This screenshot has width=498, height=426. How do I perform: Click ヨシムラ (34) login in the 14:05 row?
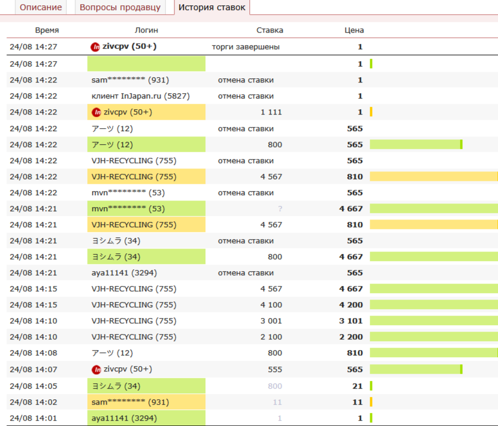tap(116, 386)
